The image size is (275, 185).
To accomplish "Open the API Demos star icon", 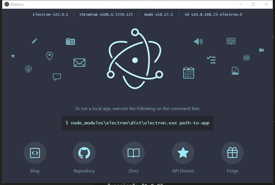I will click(183, 153).
